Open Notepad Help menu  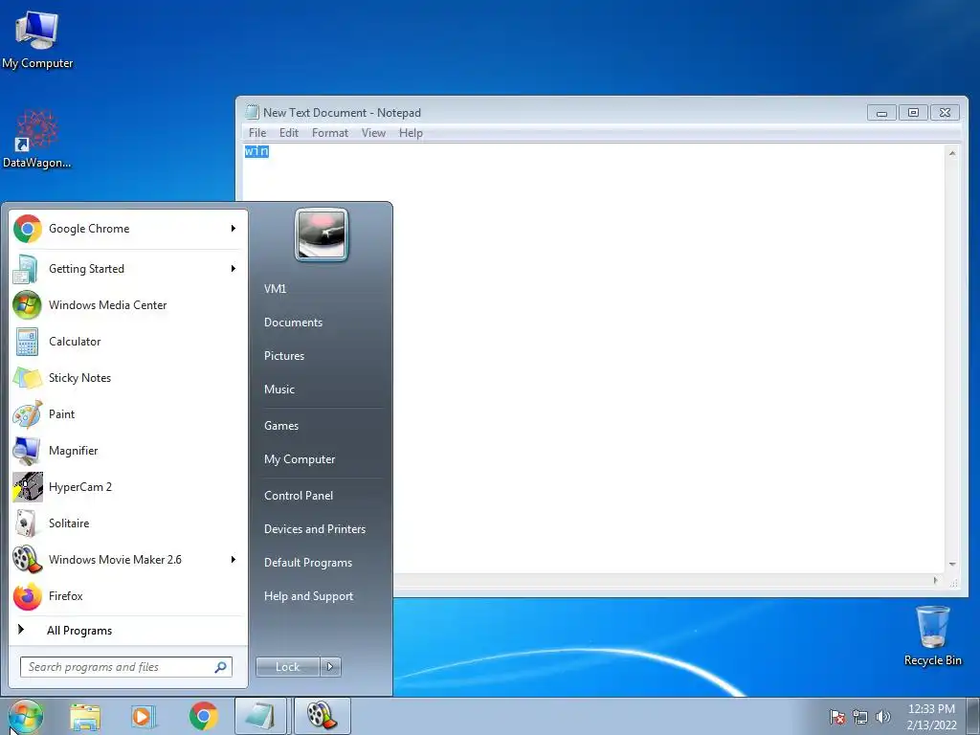point(411,132)
